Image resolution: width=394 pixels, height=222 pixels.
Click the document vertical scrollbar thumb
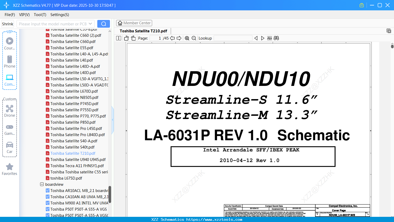pyautogui.click(x=392, y=46)
